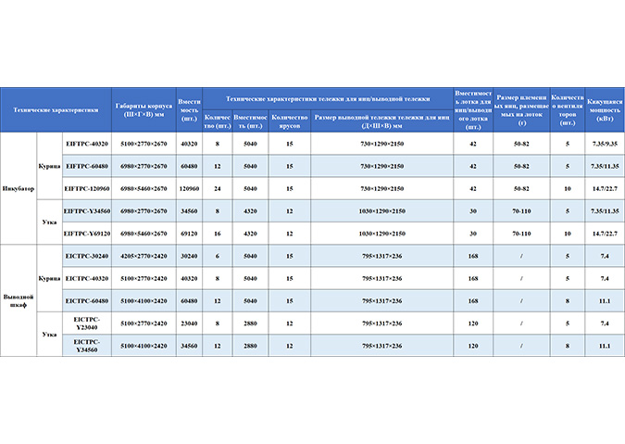Select 6980×5460×2670 in the EIFTPC-120960 row
Image resolution: width=625 pixels, height=444 pixels.
[144, 188]
